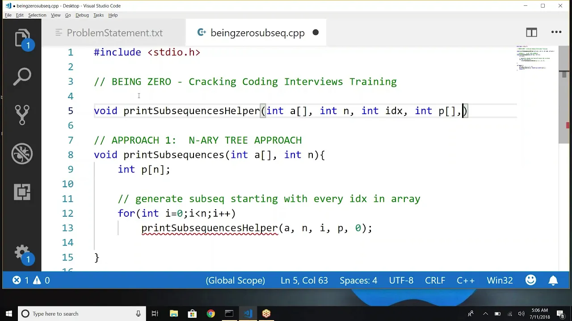572x321 pixels.
Task: Open the Debug view in activity bar
Action: [22, 154]
